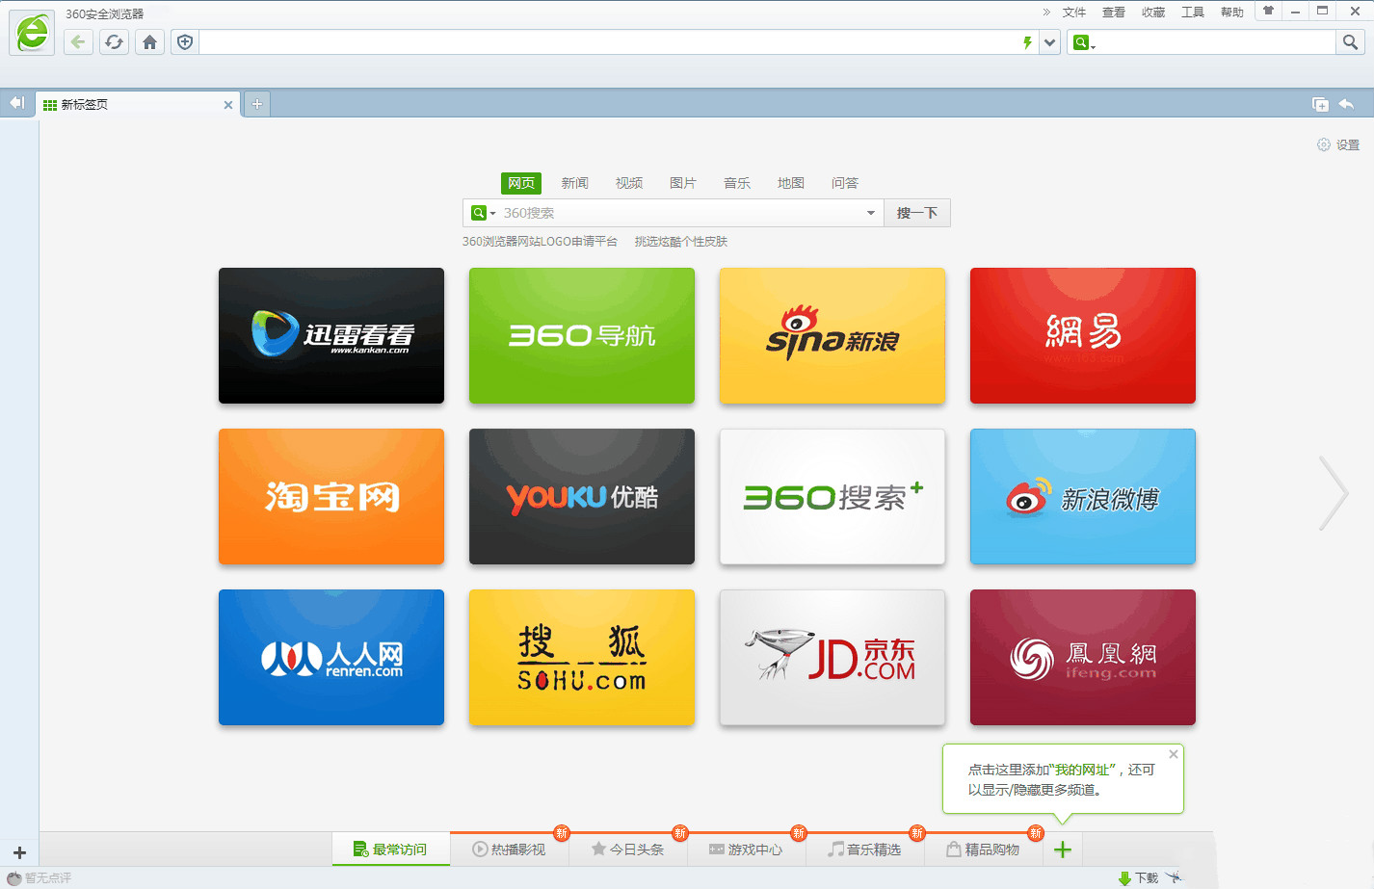Open the 360搜索+ tile
The width and height of the screenshot is (1374, 889).
(x=832, y=496)
